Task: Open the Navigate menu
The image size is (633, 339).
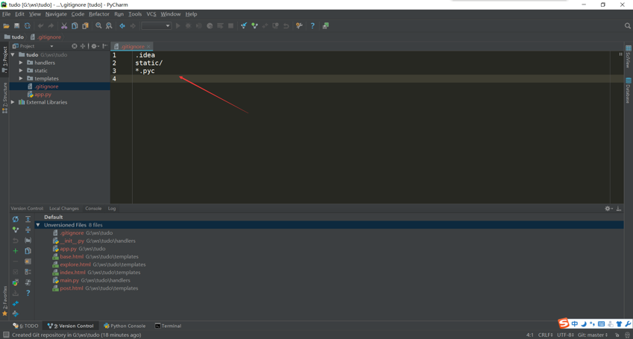Action: [56, 14]
